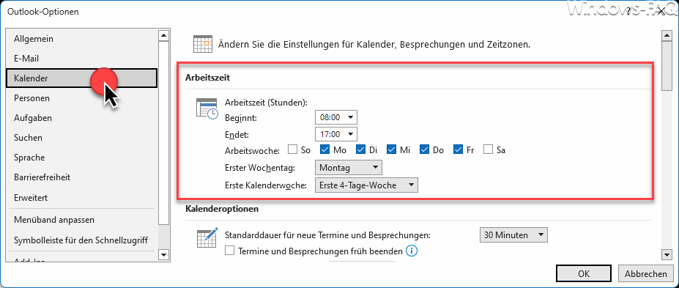Click main panel scrollbar up arrow
The image size is (679, 288).
tap(667, 35)
